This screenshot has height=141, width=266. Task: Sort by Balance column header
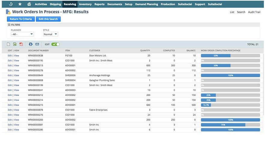191,50
